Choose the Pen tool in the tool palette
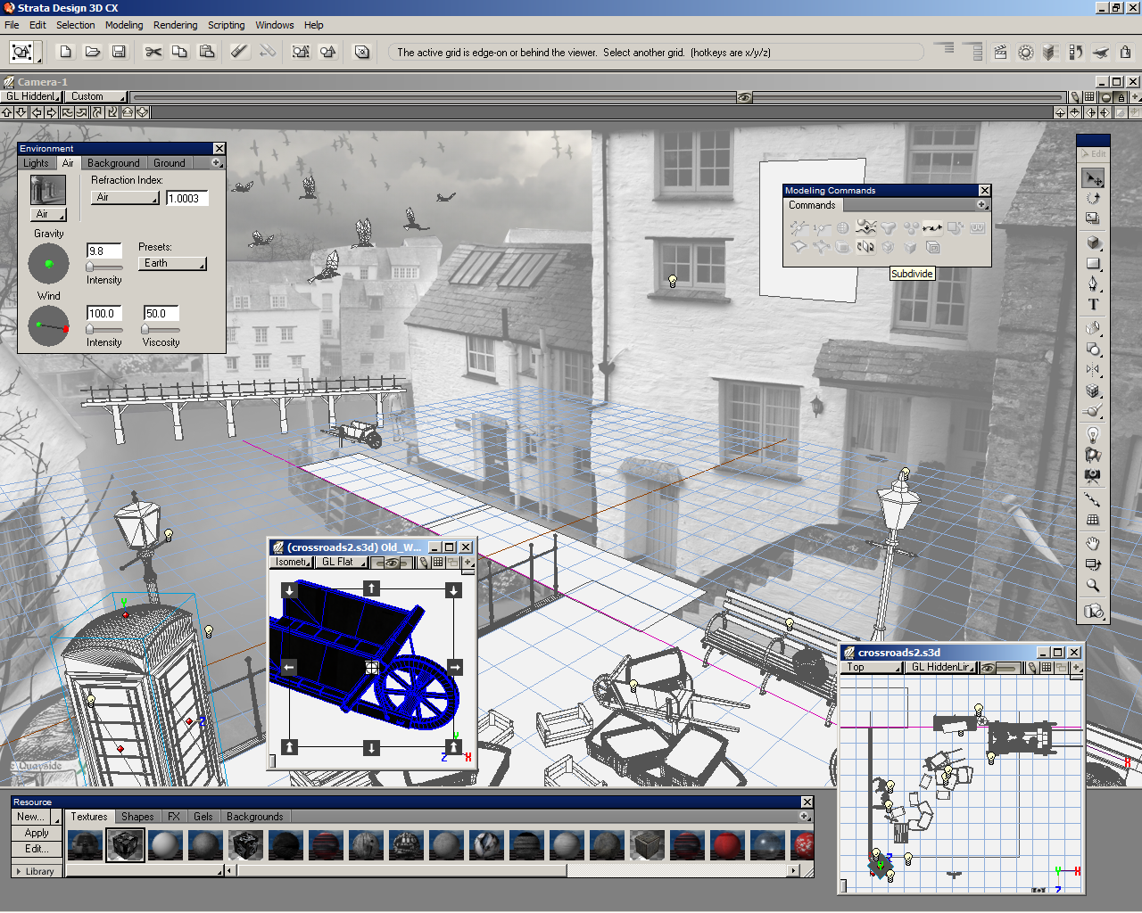Viewport: 1142px width, 913px height. pyautogui.click(x=1093, y=284)
